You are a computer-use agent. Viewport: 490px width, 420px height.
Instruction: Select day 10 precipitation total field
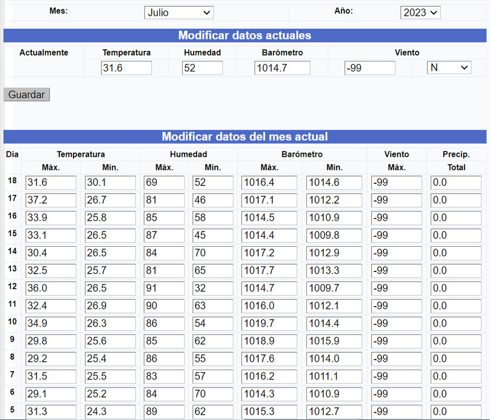[x=456, y=323]
